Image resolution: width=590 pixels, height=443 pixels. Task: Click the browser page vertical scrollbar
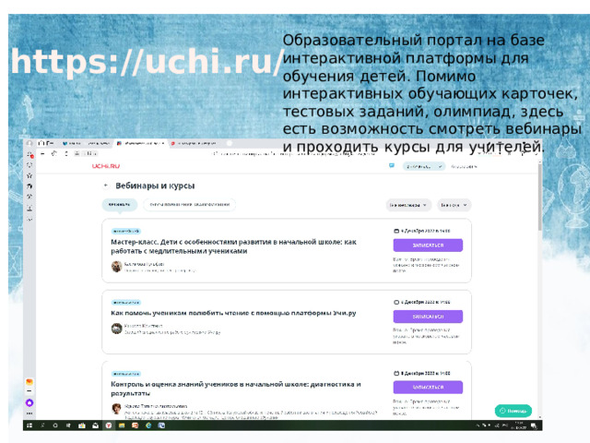[x=540, y=196]
